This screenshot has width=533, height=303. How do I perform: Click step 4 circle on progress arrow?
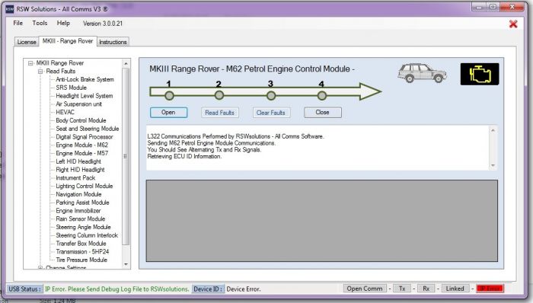coord(322,96)
